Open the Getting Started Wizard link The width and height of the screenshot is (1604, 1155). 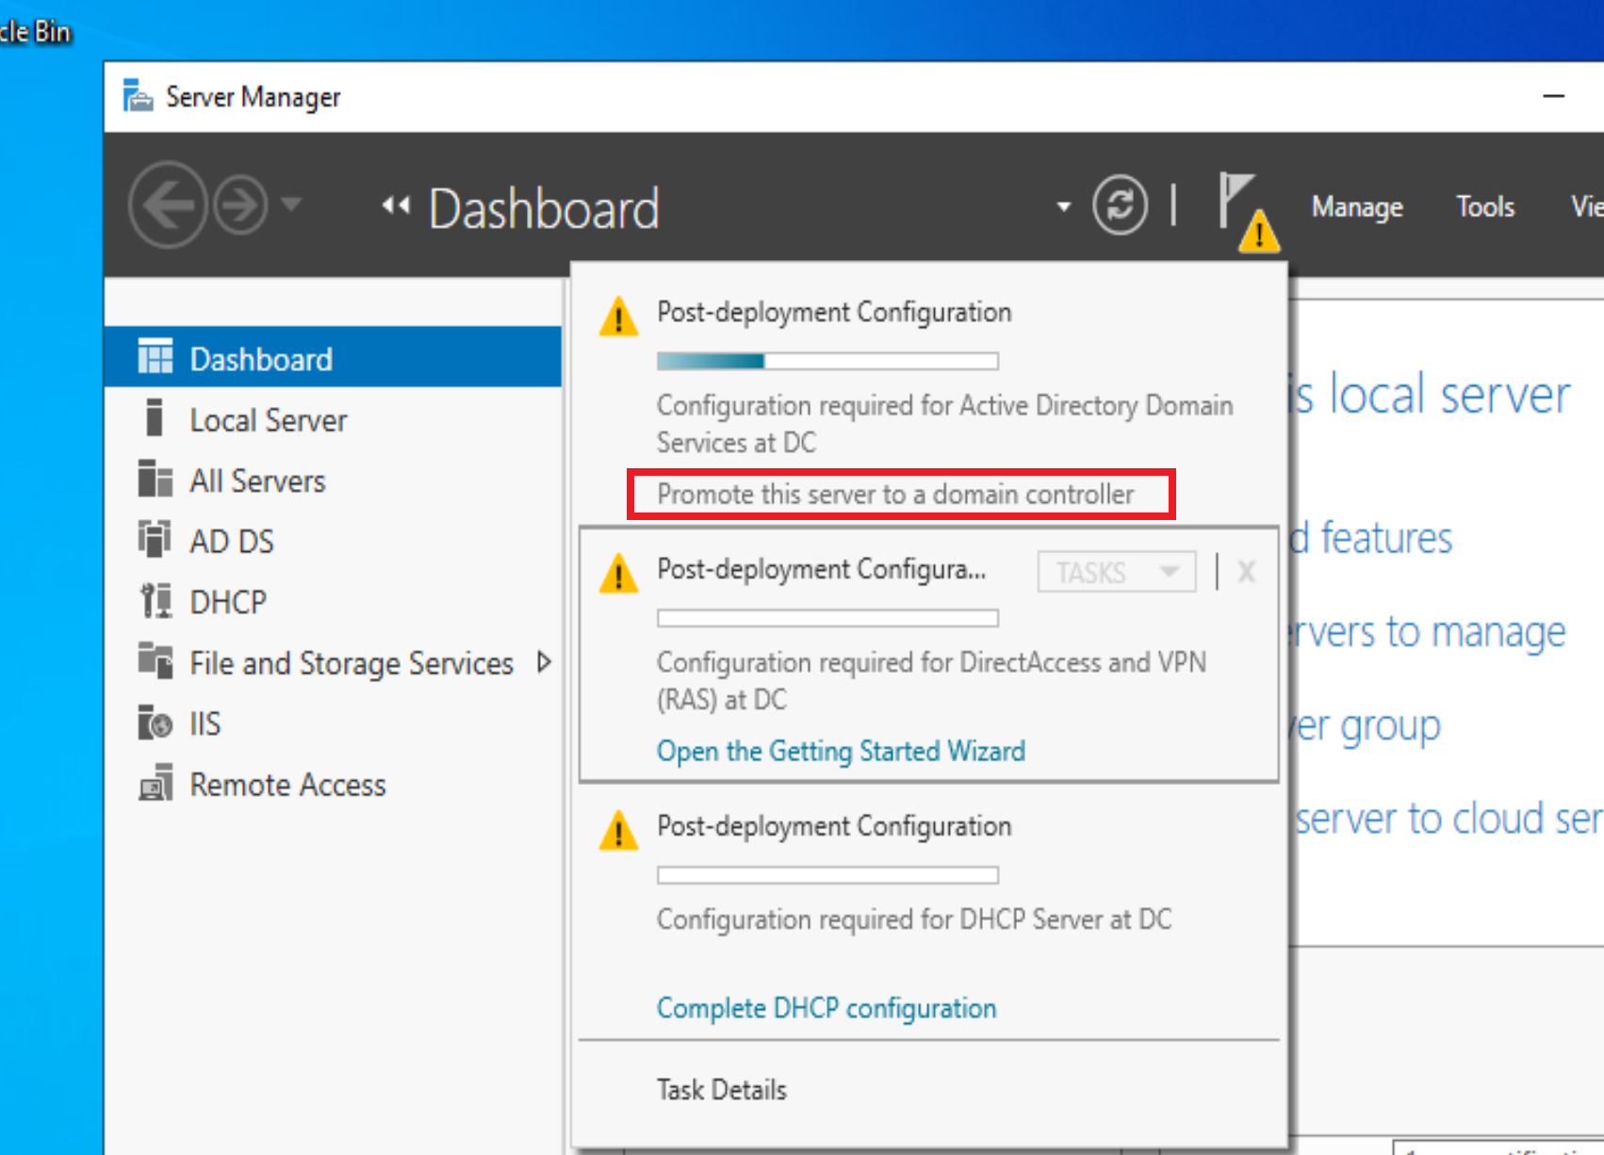pos(841,751)
